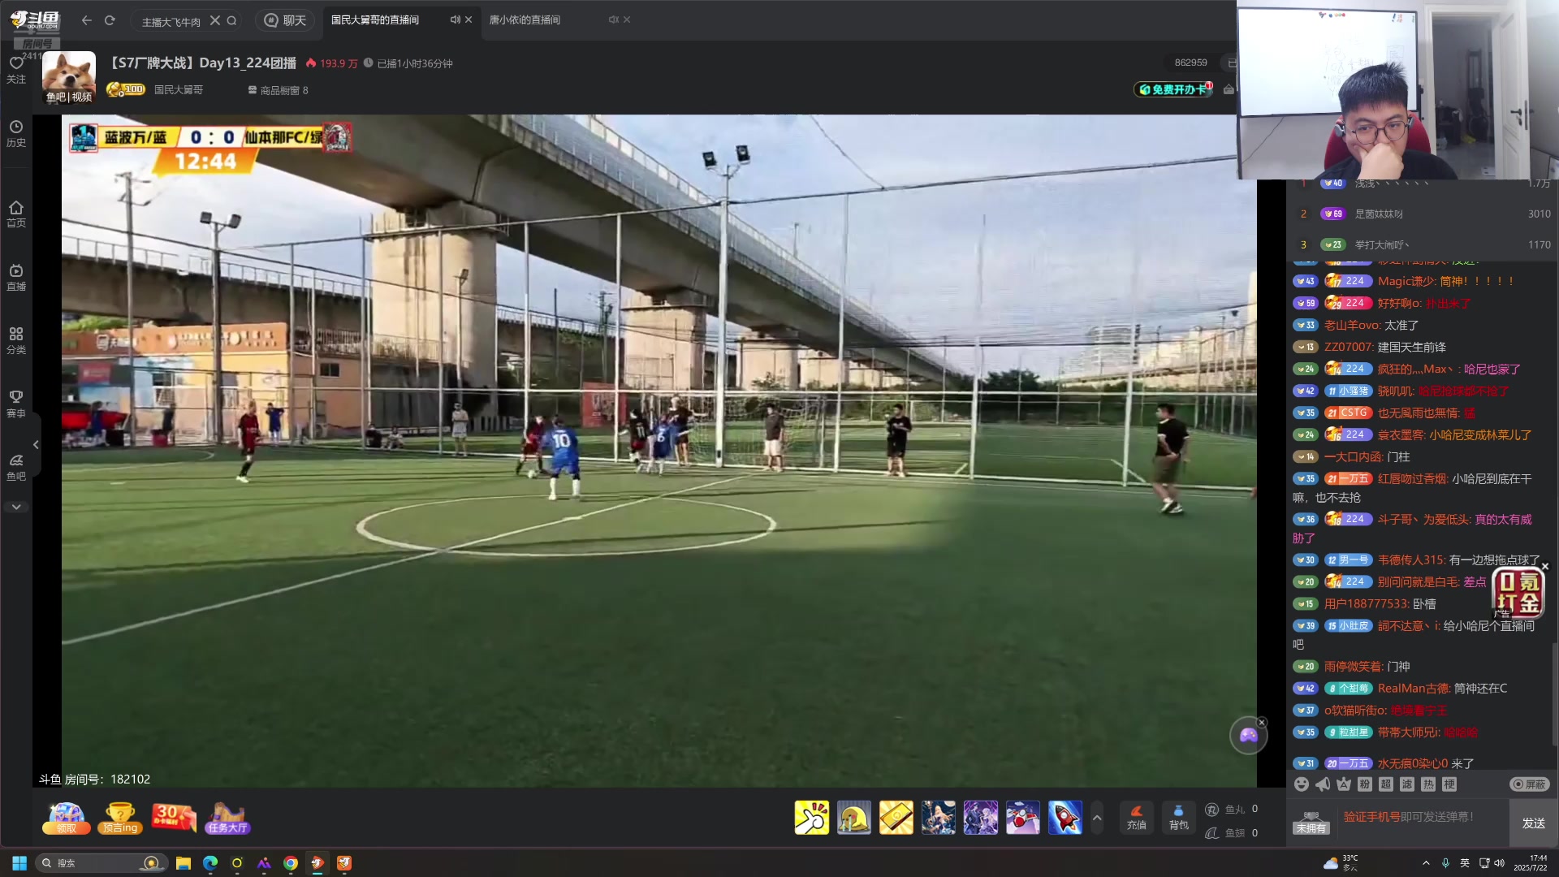This screenshot has height=877, width=1559.
Task: Click the 193.9万 heat value
Action: pyautogui.click(x=332, y=63)
